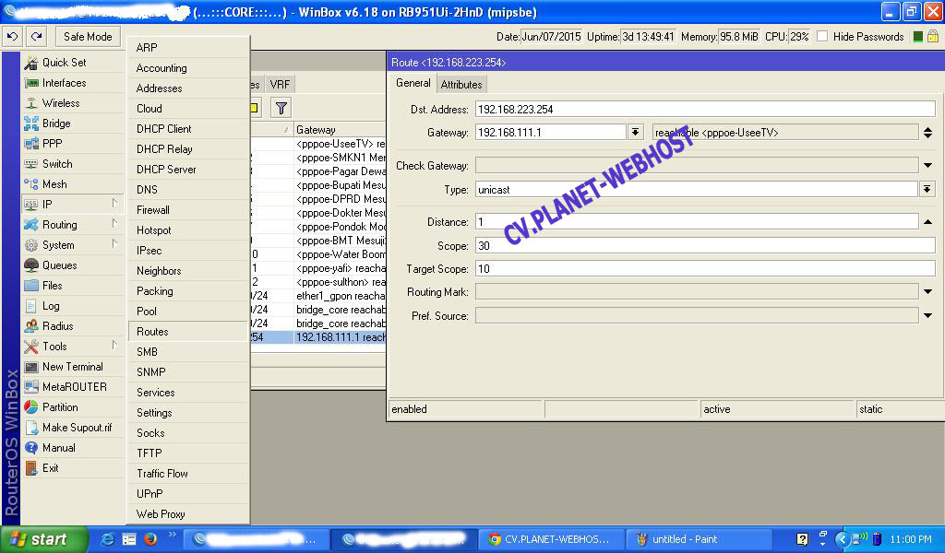The height and width of the screenshot is (553, 945).
Task: Open the Gateway dropdown arrow
Action: [635, 133]
